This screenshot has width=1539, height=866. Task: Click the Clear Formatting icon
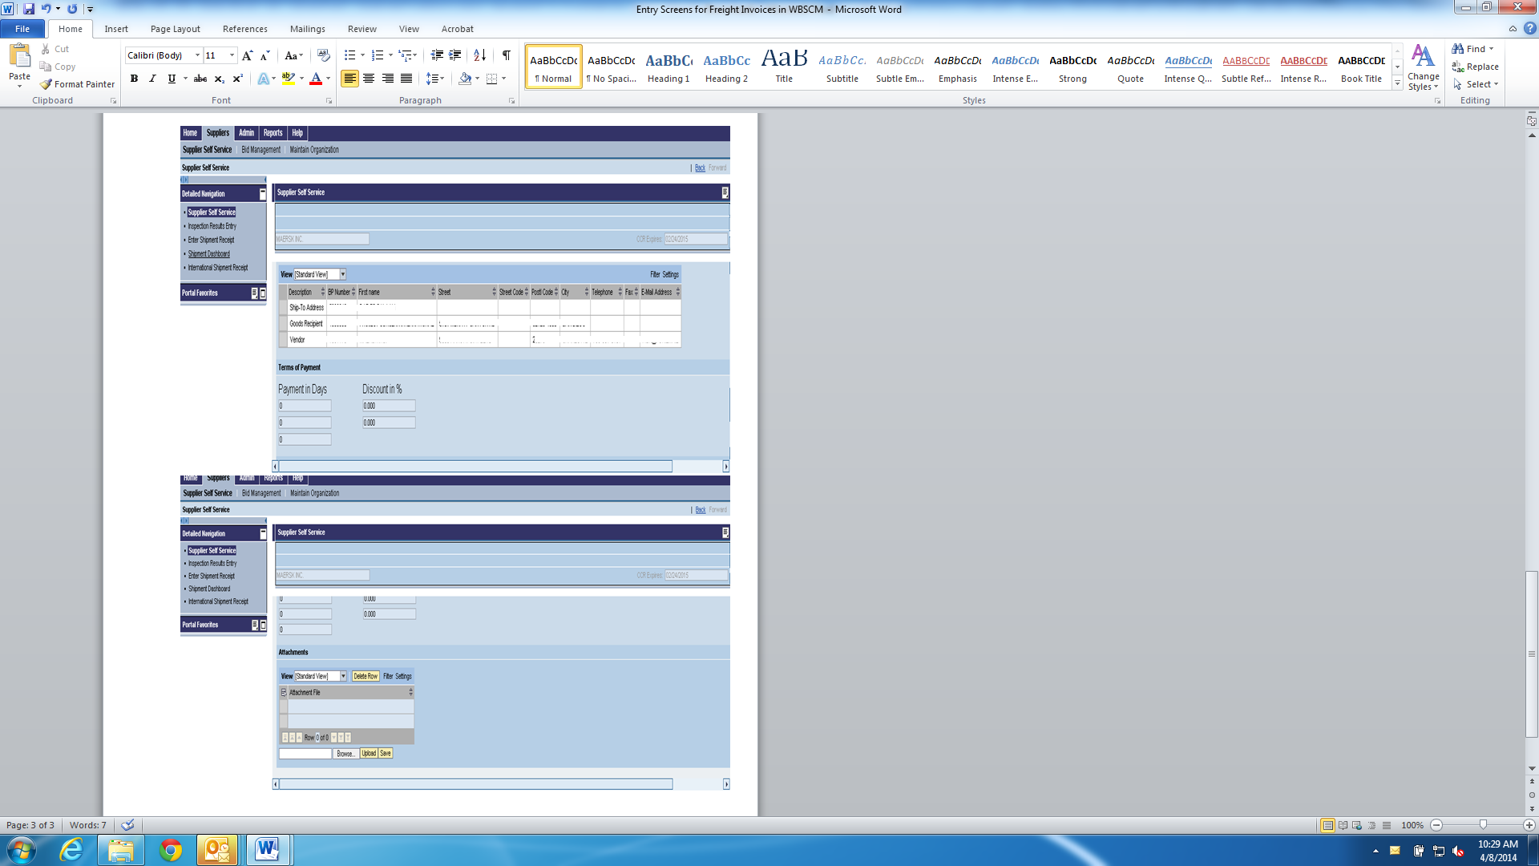[x=324, y=55]
